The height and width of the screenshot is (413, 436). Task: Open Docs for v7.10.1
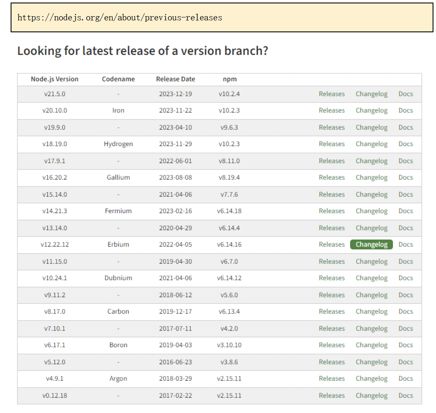pos(405,328)
